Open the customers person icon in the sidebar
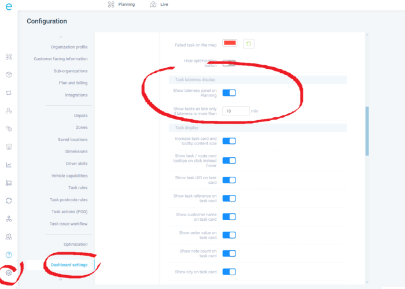Viewport: 405px width, 289px height. pyautogui.click(x=9, y=111)
